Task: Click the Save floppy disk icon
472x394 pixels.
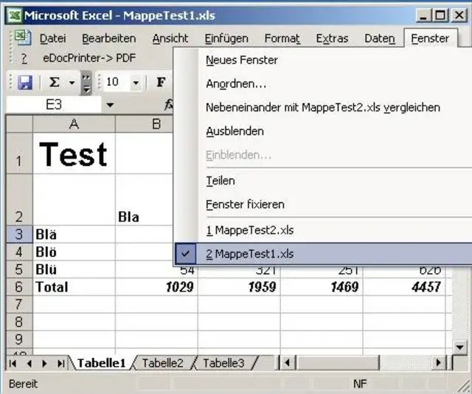Action: 25,83
